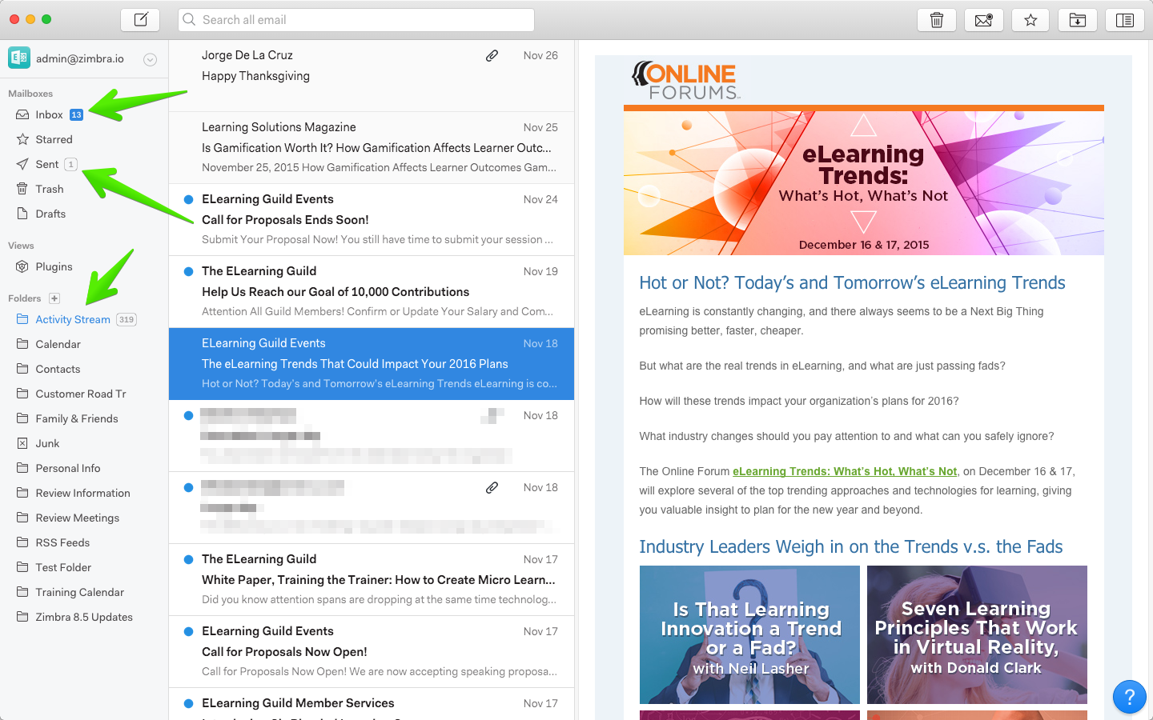Select eLearning Trends That Could Impact email
The width and height of the screenshot is (1153, 720).
[372, 364]
